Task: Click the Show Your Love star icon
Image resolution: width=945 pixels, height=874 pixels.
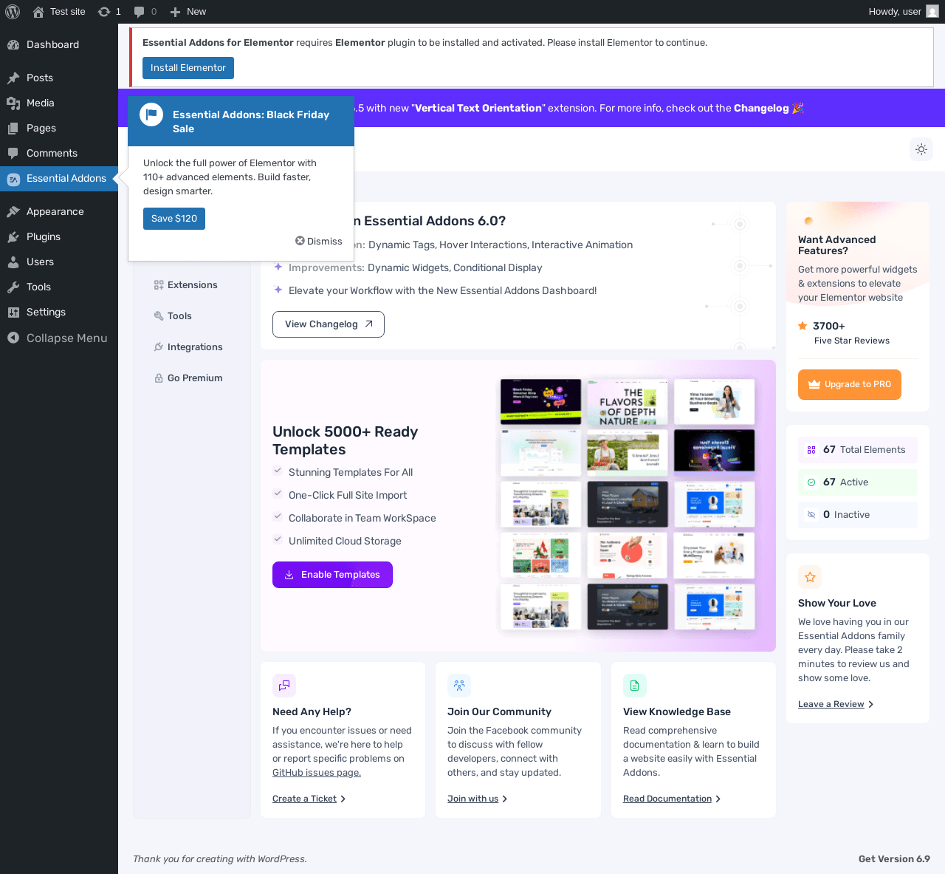Action: (x=810, y=577)
